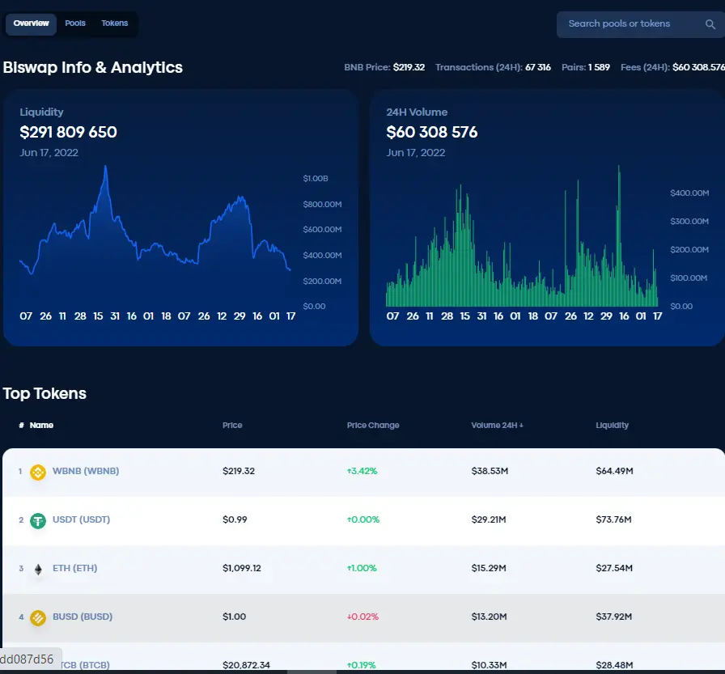The width and height of the screenshot is (725, 674).
Task: Sort the table by Liquidity header
Action: coord(613,426)
